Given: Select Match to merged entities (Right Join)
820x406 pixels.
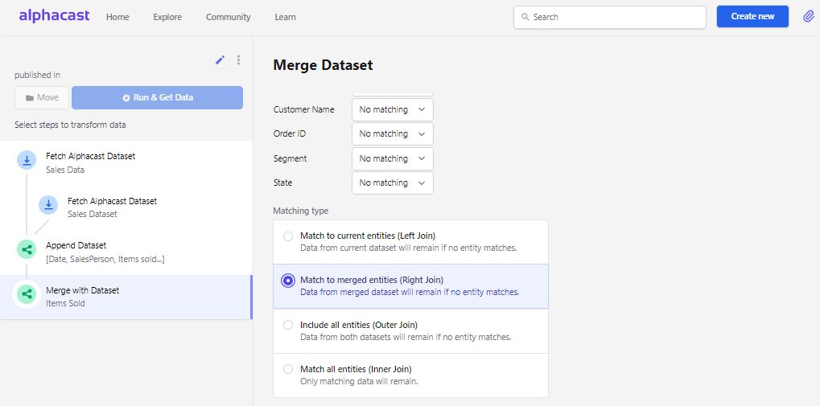Looking at the screenshot, I should coord(410,286).
